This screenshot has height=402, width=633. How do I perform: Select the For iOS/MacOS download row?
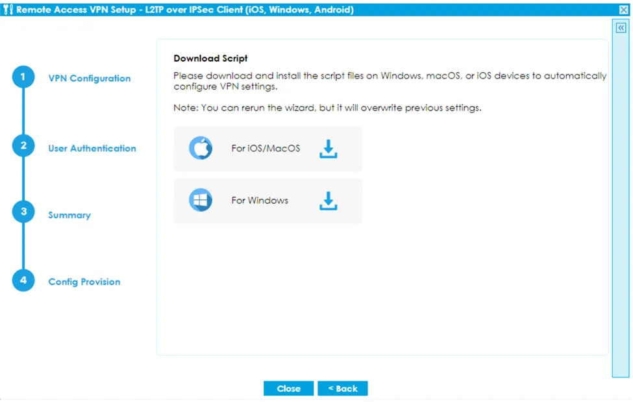coord(267,148)
